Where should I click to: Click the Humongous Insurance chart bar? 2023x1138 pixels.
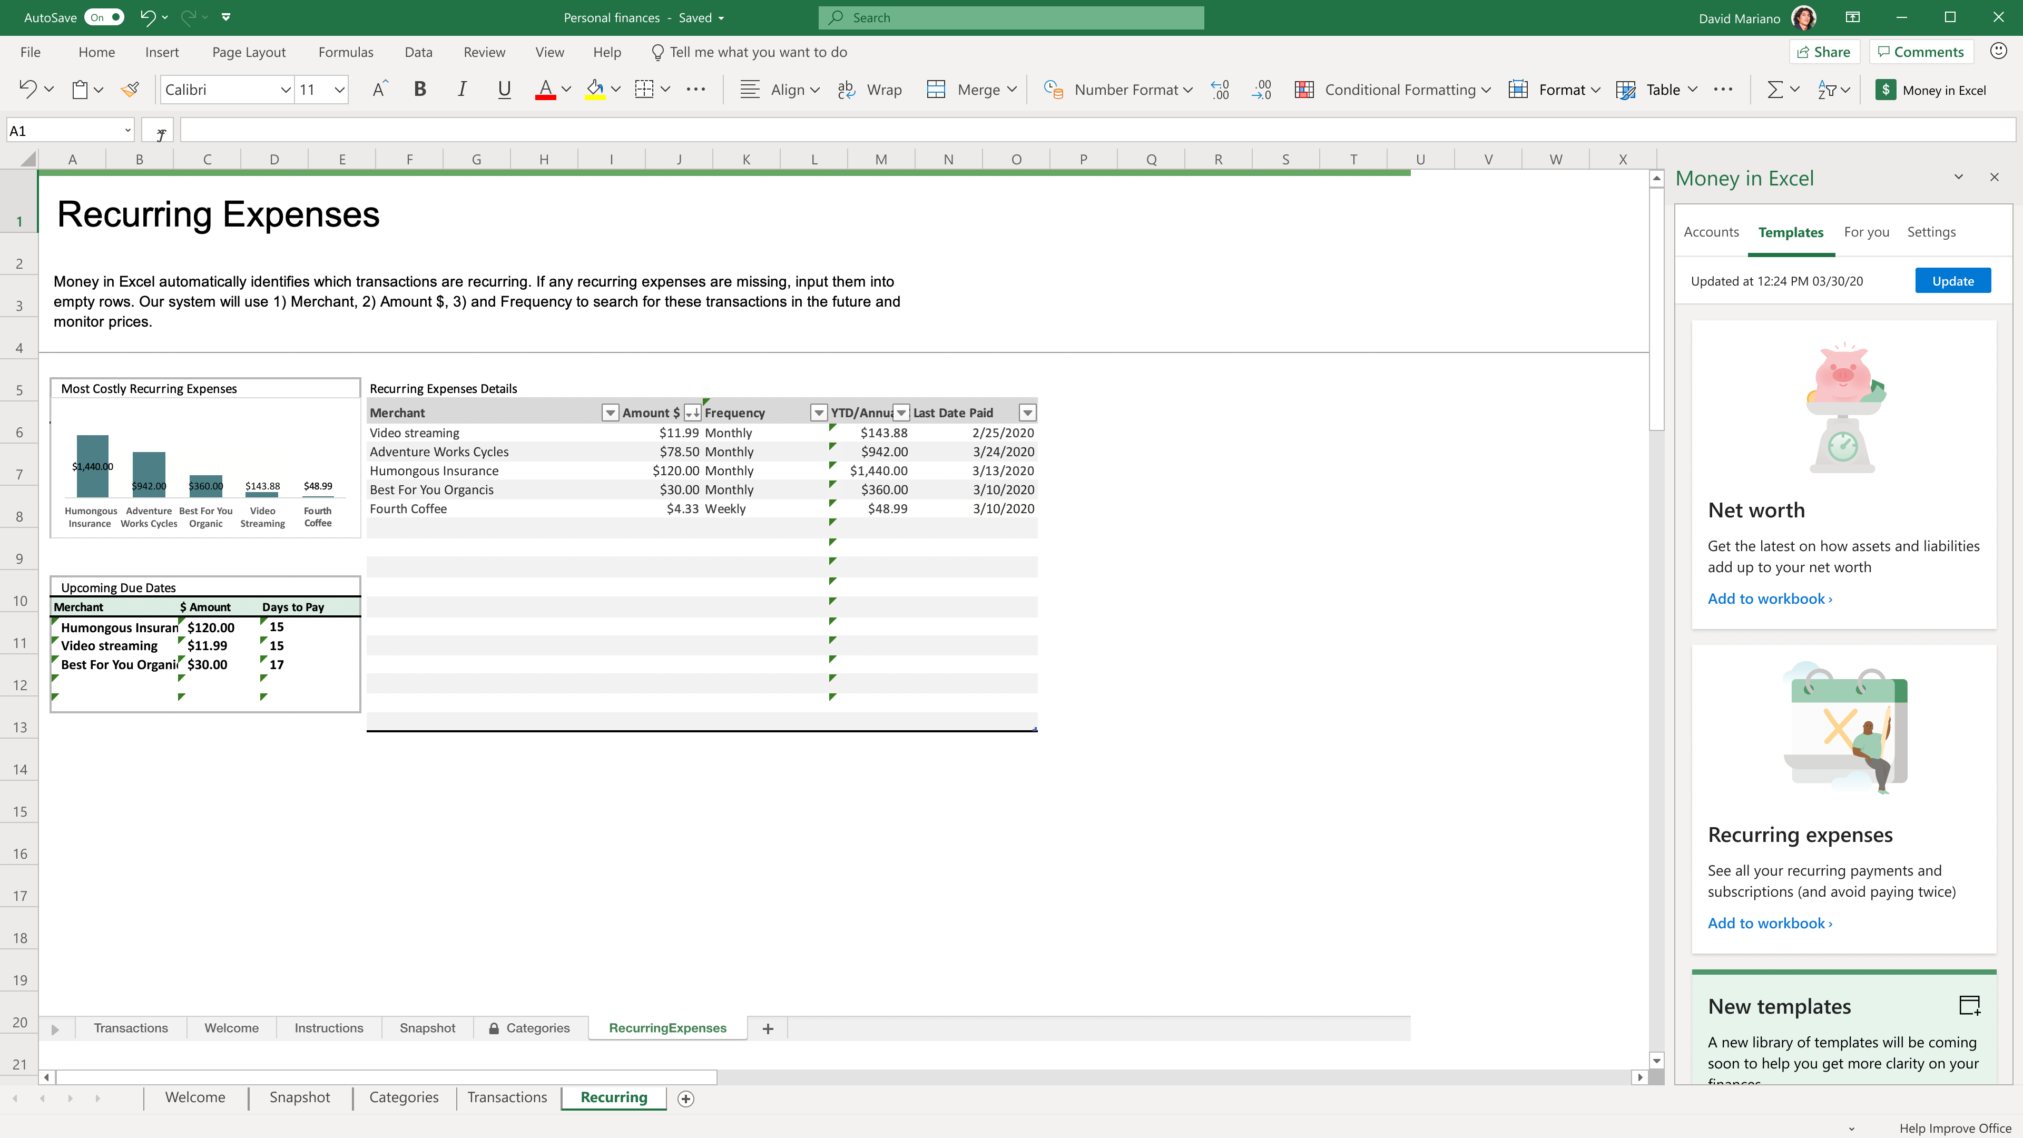coord(92,466)
